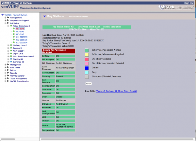Select pay station #01-6146 link
This screenshot has height=141, width=196.
pos(20,29)
